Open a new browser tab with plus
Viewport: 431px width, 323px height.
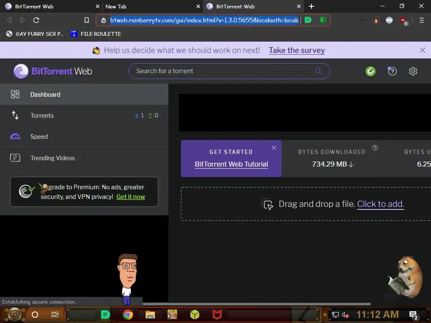pyautogui.click(x=311, y=6)
